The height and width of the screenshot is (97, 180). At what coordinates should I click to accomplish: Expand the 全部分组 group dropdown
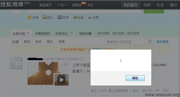pos(28,33)
